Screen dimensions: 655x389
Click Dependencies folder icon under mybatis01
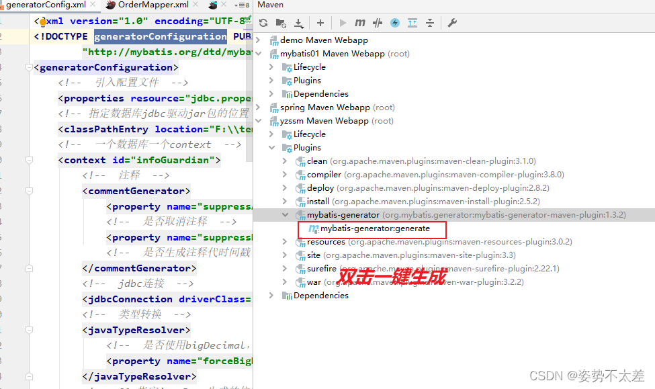[x=287, y=94]
